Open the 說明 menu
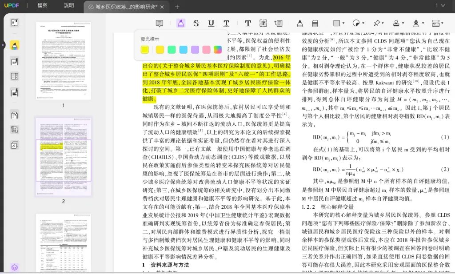 [x=69, y=5]
